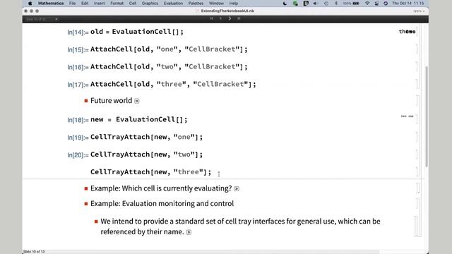Screen dimensions: 452x254
Task: Expand the Future world section opener
Action: tap(137, 101)
